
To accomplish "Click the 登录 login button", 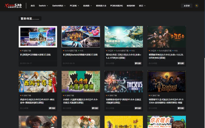I will point(187,6).
